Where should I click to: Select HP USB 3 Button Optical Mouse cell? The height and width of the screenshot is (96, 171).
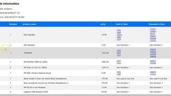[61, 73]
